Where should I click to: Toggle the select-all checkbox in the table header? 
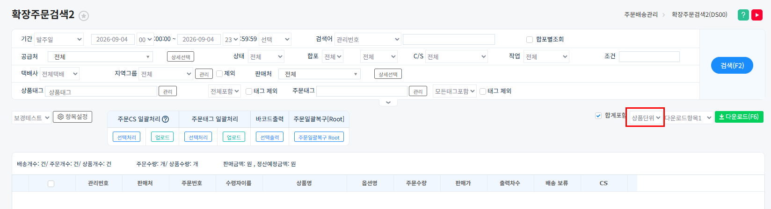pos(51,184)
